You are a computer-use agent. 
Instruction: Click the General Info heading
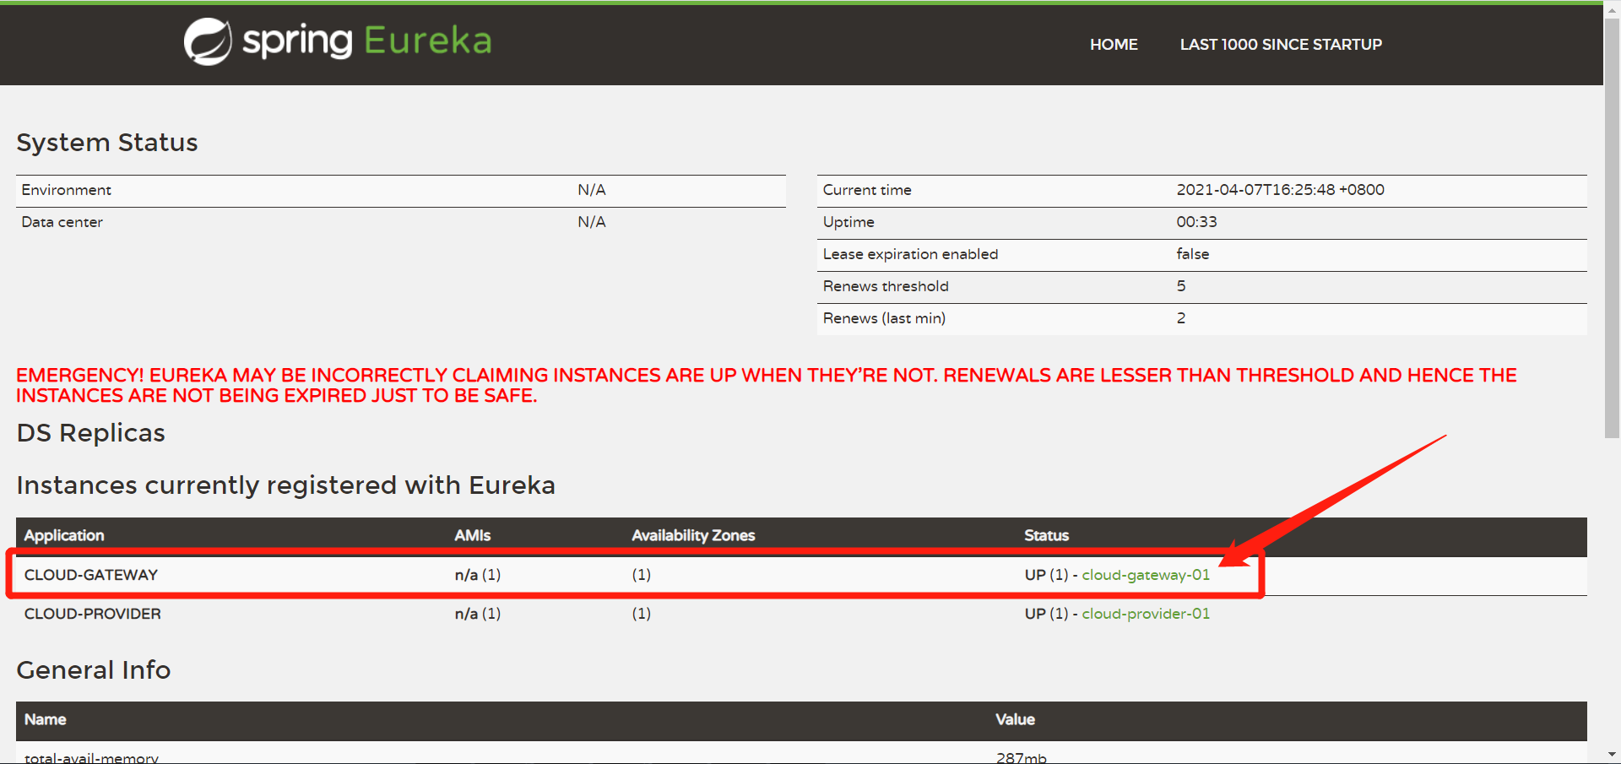(94, 670)
